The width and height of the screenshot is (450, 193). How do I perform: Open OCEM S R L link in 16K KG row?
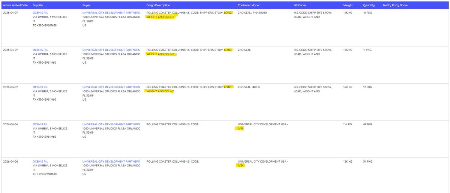coord(40,87)
